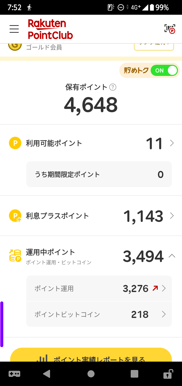This screenshot has width=182, height=386.
Task: Tap the うち期間限定ポイント box
Action: point(99,174)
